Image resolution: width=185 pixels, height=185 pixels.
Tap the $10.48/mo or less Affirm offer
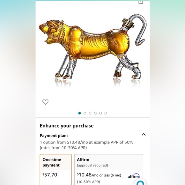click(x=99, y=175)
